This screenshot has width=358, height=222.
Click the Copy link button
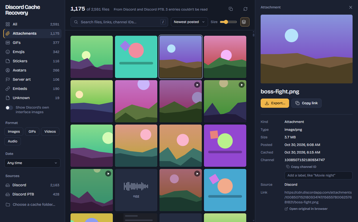click(x=306, y=103)
